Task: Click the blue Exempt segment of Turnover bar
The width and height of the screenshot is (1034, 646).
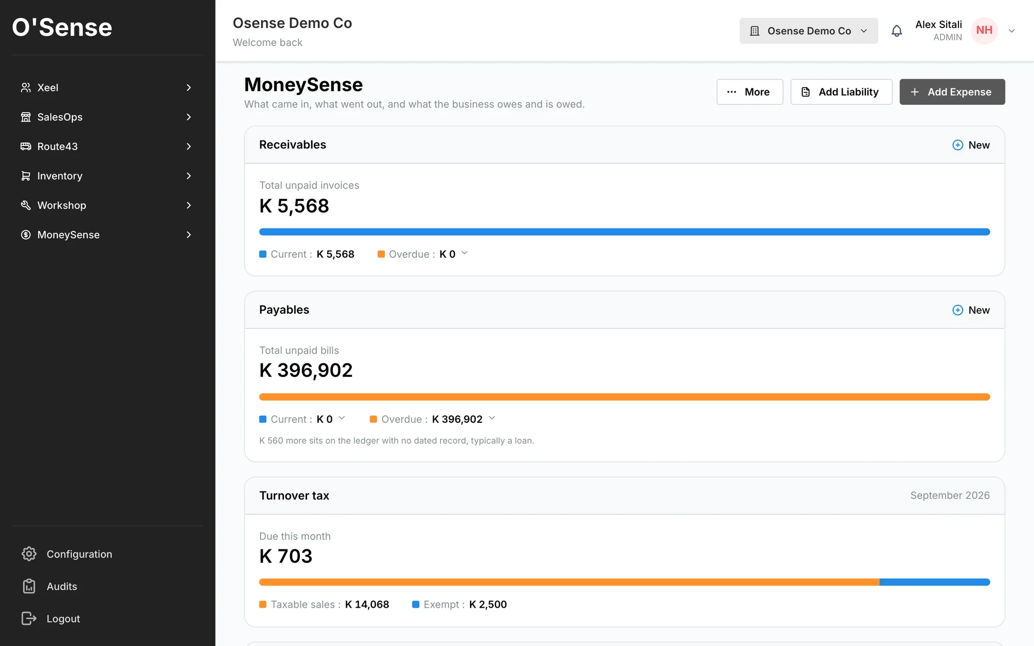Action: [x=935, y=582]
